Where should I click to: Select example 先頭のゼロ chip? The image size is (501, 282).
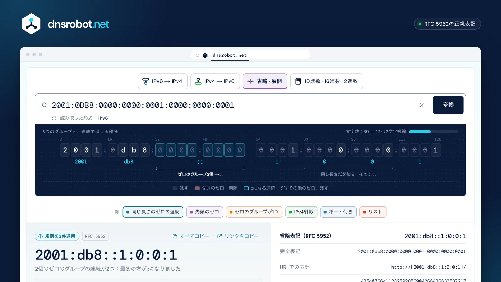tap(204, 212)
